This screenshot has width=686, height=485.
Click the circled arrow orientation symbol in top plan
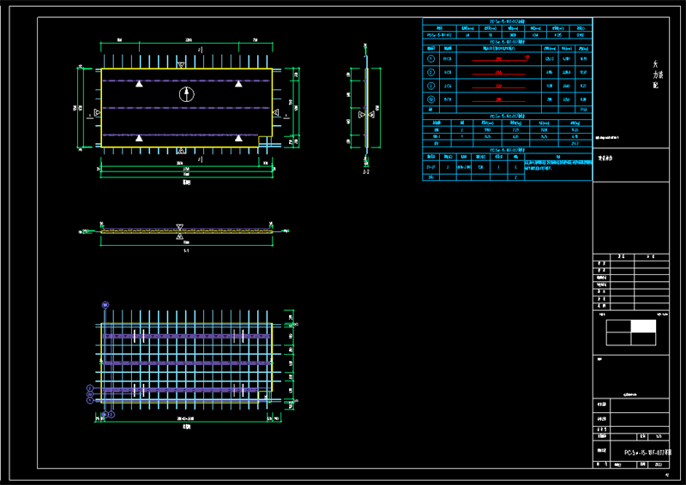pos(187,94)
